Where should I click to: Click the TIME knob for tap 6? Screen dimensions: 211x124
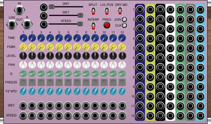68,38
